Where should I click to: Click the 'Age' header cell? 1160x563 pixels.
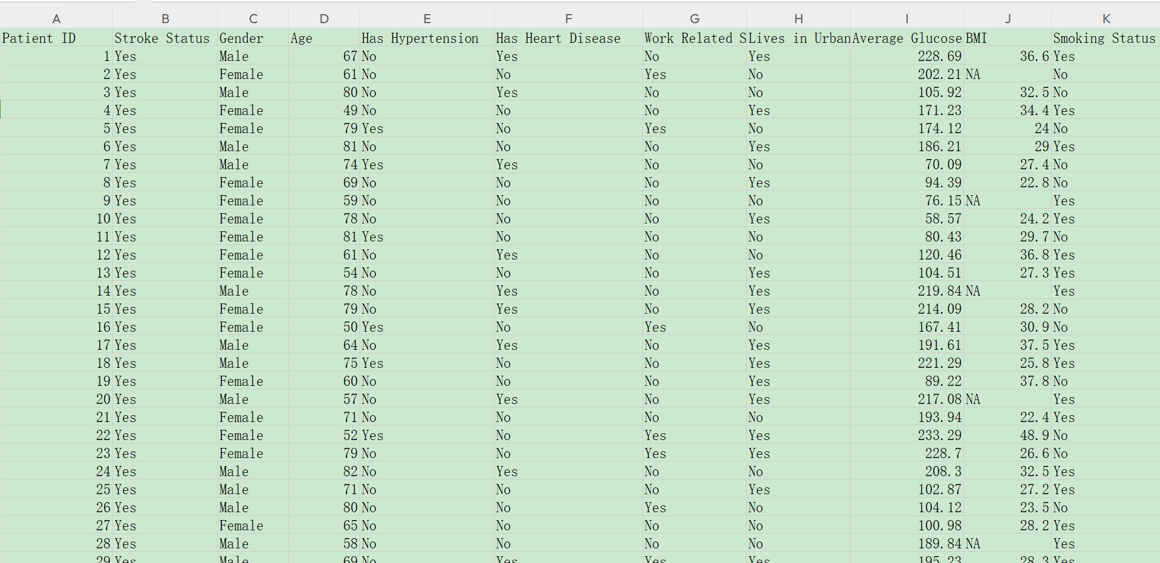[x=324, y=38]
